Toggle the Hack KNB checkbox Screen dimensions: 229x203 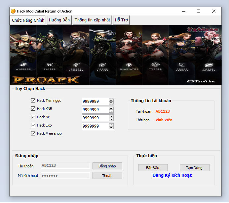(x=33, y=109)
